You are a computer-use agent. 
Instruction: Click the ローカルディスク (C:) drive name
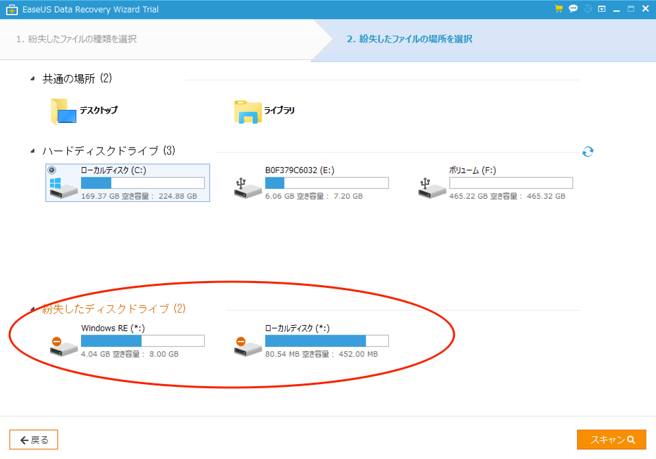(x=113, y=170)
